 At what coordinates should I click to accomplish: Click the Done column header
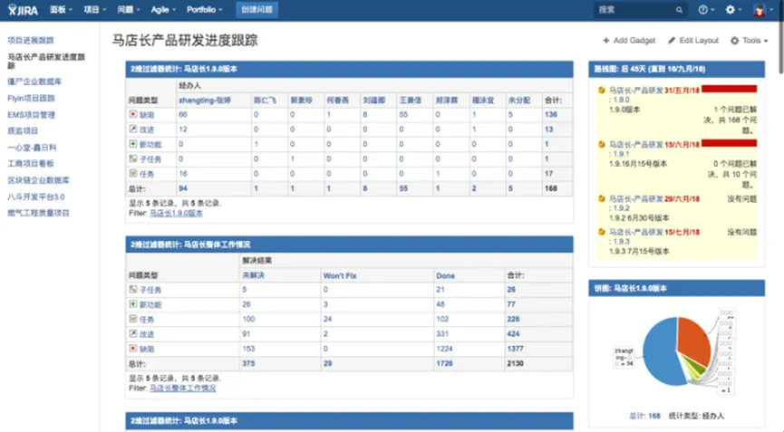point(445,275)
